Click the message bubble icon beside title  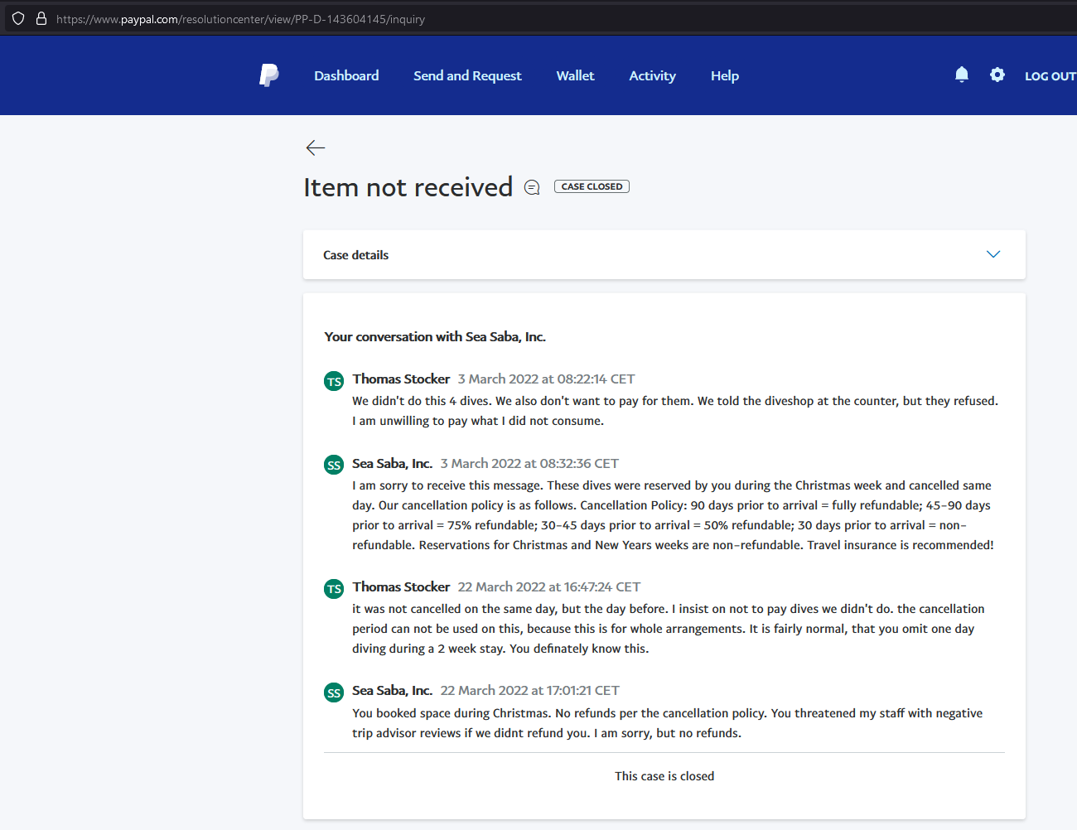532,188
